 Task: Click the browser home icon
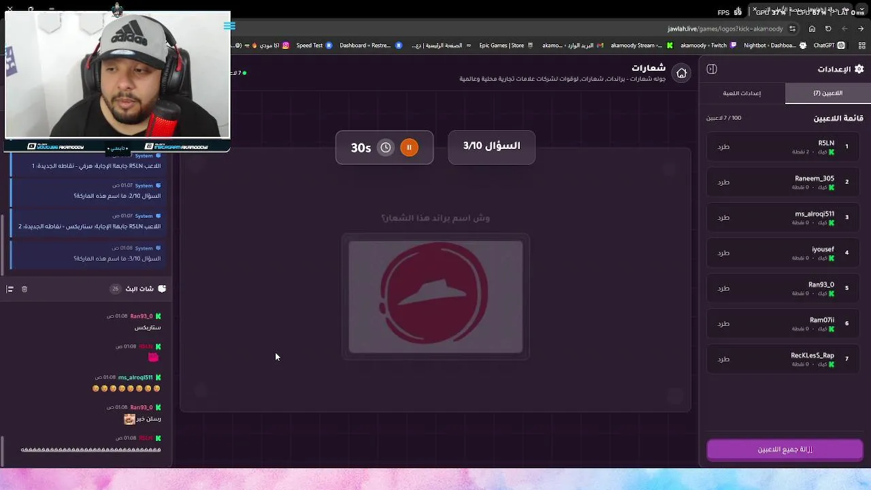pyautogui.click(x=812, y=29)
